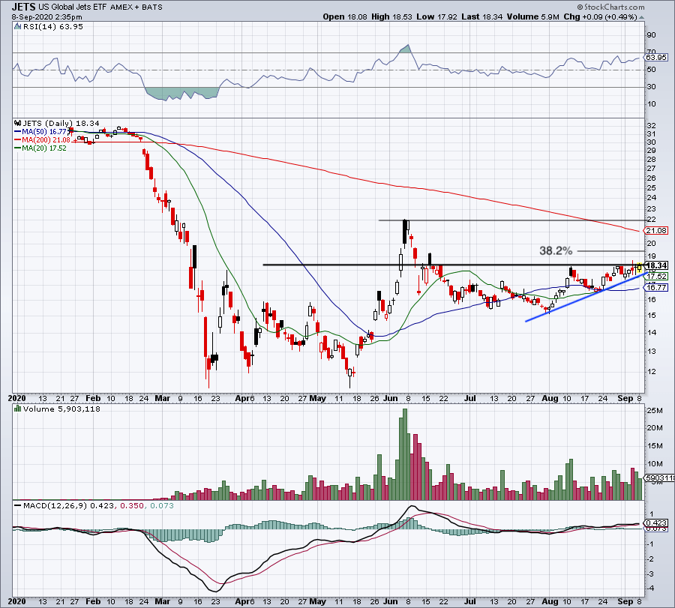Expand the MA(50) 16.77 legend entry

click(x=46, y=131)
